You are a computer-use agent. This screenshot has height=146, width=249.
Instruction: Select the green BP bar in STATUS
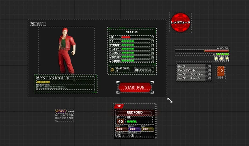pyautogui.click(x=128, y=41)
